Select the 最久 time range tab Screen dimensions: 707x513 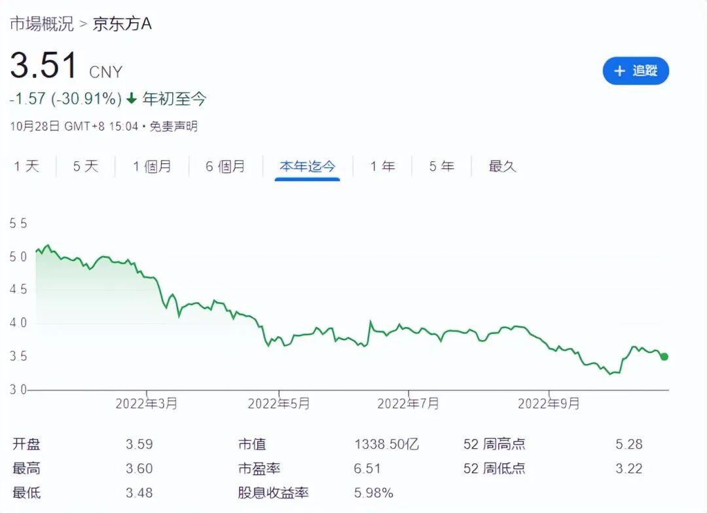pyautogui.click(x=501, y=166)
